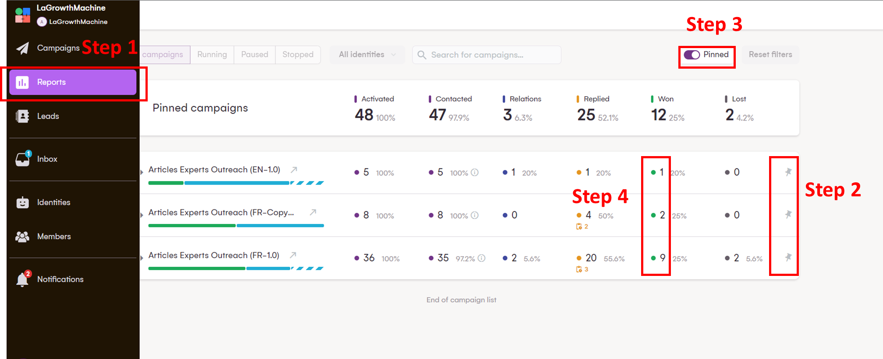Screen dimensions: 883x359
Task: Open the All identities dropdown
Action: pyautogui.click(x=367, y=55)
